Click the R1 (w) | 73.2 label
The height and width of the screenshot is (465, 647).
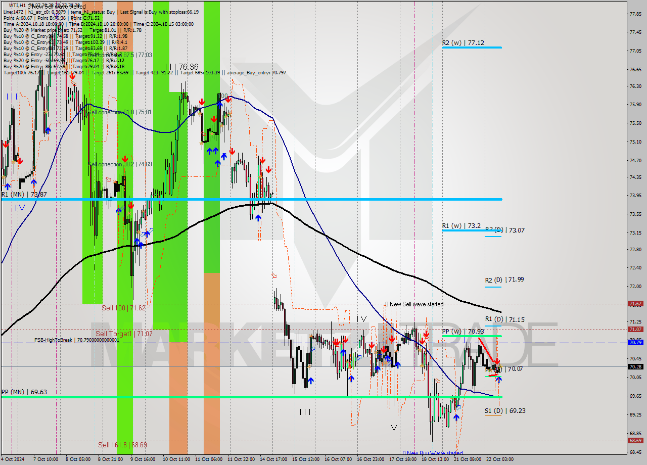(x=461, y=226)
